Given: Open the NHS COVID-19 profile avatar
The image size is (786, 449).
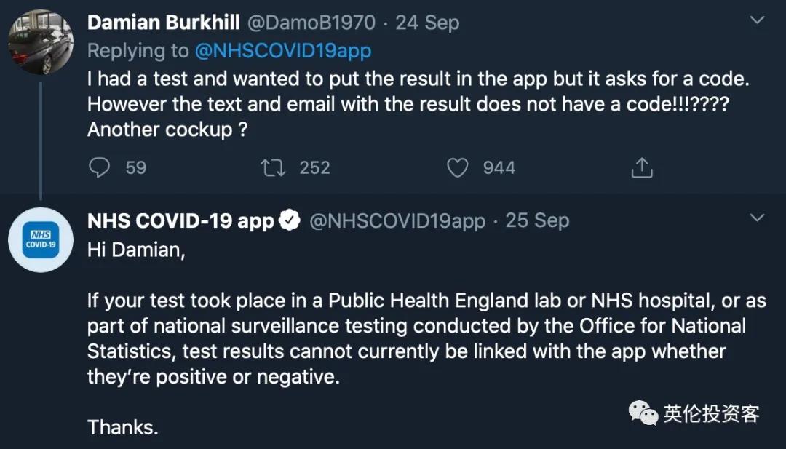Looking at the screenshot, I should click(x=41, y=239).
